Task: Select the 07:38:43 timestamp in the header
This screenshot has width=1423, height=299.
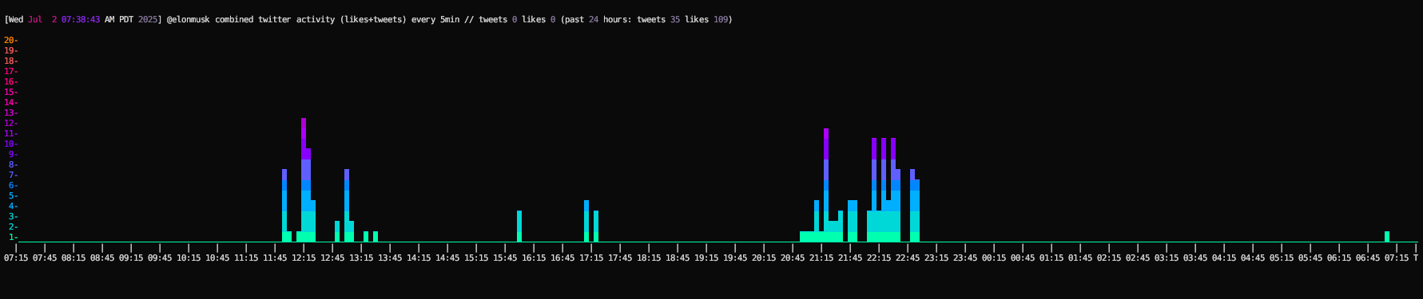Action: (x=81, y=20)
